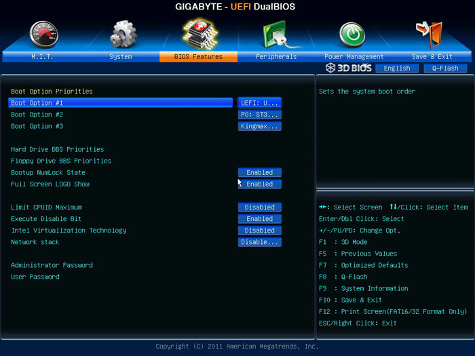Click the F8 : Q-Flash help line
Viewport: 475px width, 356px height.
[x=343, y=277]
